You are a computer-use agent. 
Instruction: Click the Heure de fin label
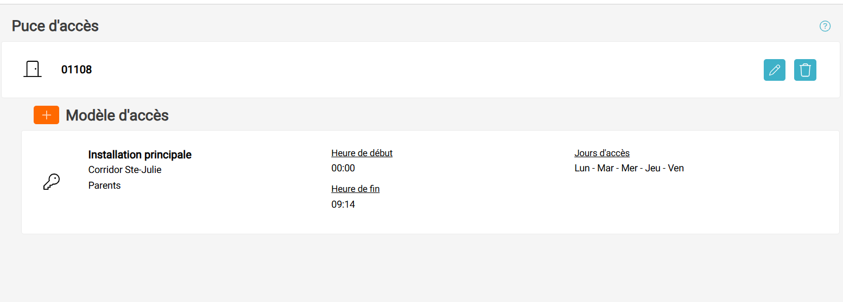tap(356, 189)
